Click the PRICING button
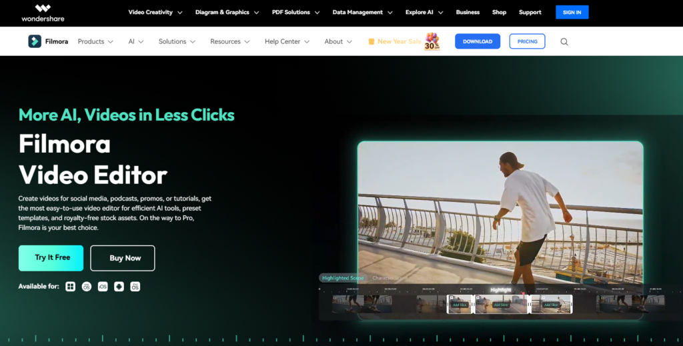Viewport: 683px width, 346px height. 527,41
